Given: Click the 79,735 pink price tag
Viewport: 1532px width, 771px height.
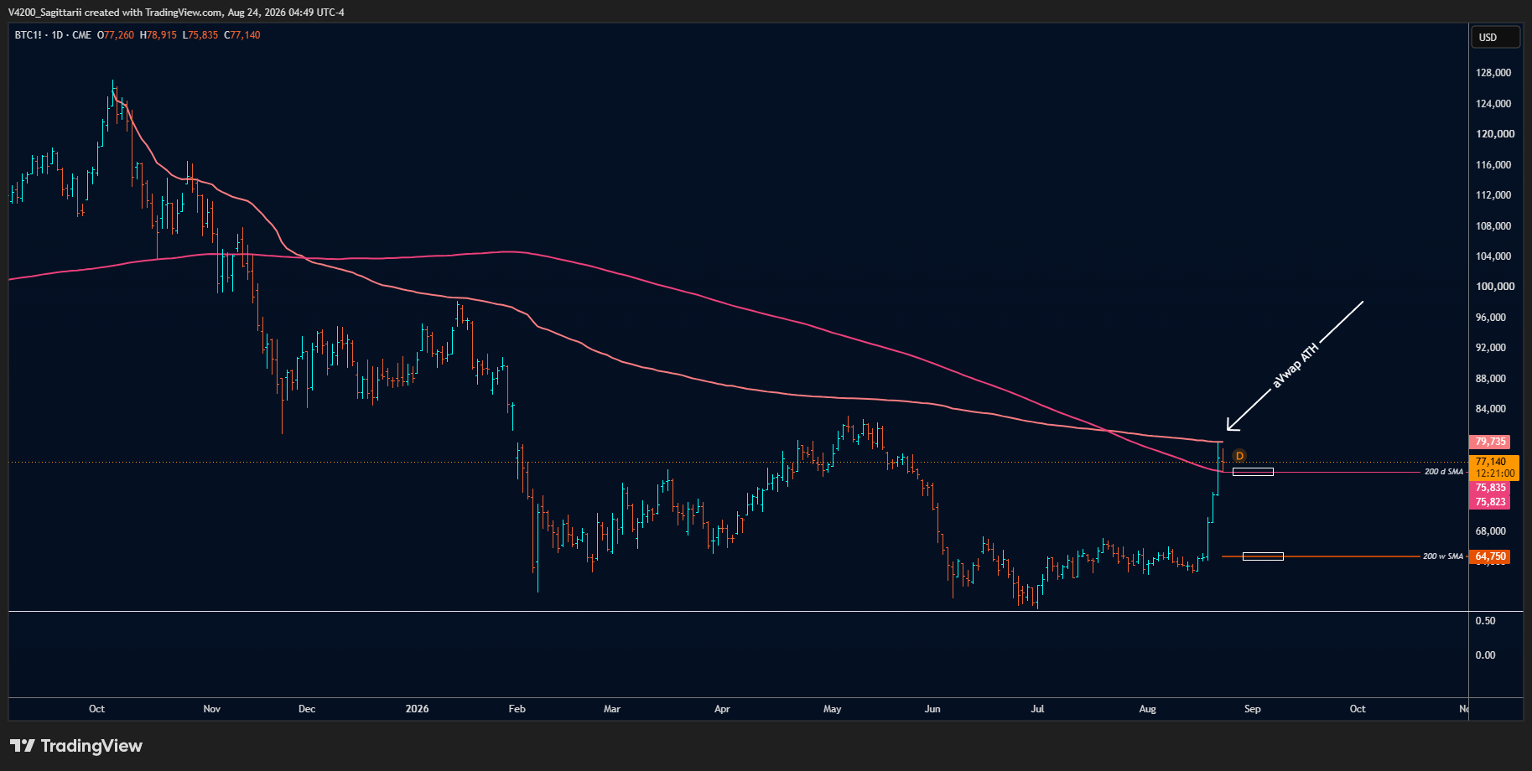Looking at the screenshot, I should 1490,442.
